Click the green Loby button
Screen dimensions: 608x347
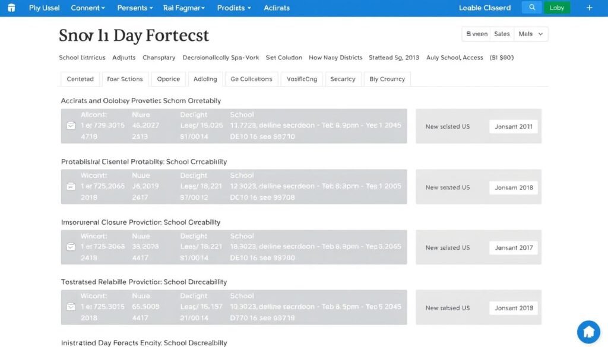(557, 8)
